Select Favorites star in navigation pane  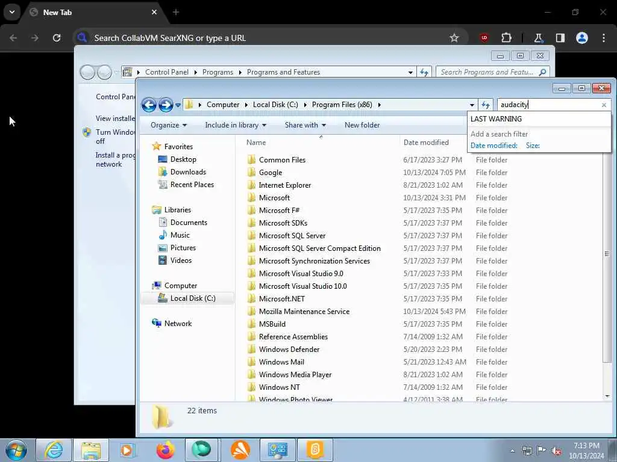(157, 147)
